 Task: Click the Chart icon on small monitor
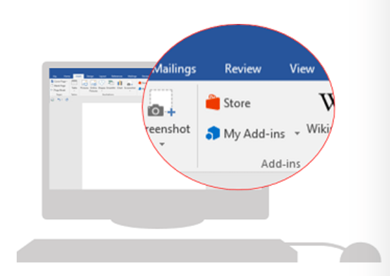click(x=119, y=83)
